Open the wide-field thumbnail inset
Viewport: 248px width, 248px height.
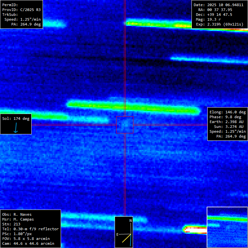click(227, 227)
